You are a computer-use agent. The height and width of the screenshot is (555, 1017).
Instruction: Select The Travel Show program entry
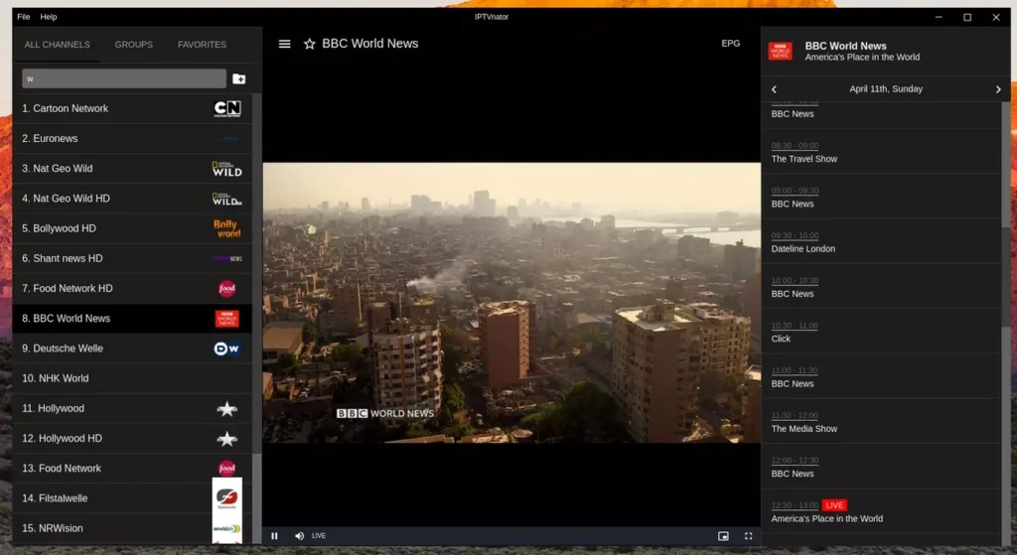804,159
